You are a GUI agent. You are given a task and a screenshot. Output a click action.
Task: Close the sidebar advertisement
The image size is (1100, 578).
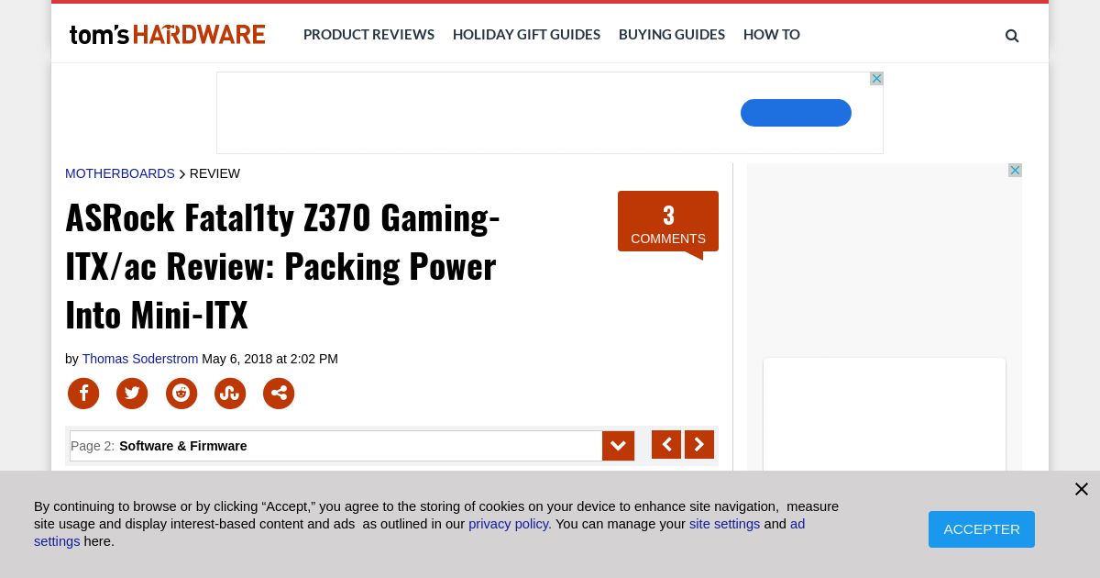point(1015,171)
